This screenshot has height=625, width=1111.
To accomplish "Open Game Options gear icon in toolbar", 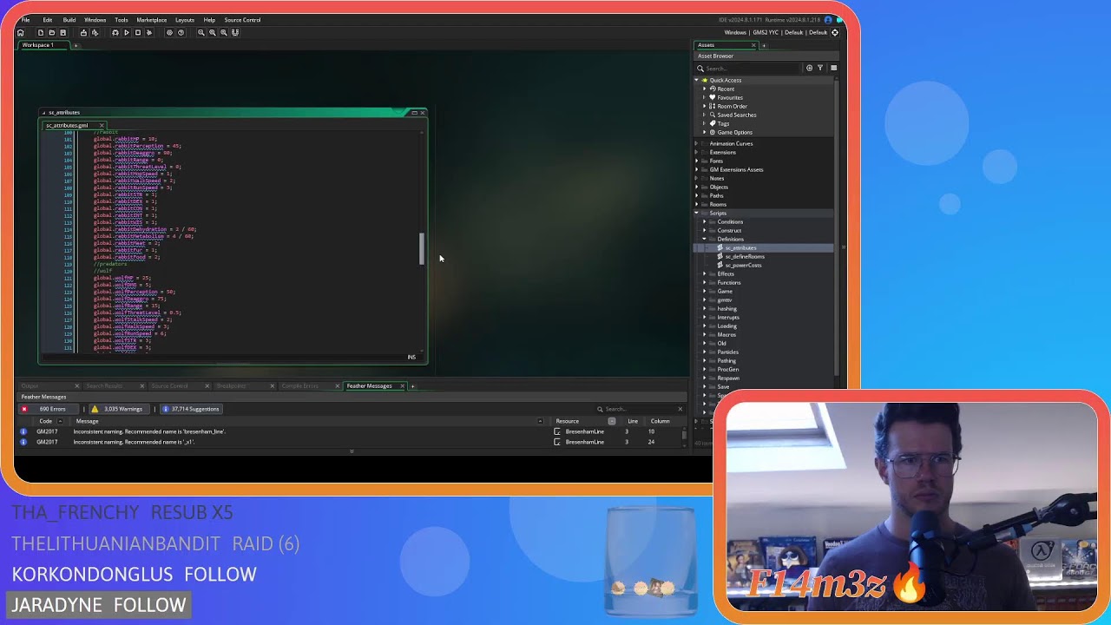I will 169,32.
